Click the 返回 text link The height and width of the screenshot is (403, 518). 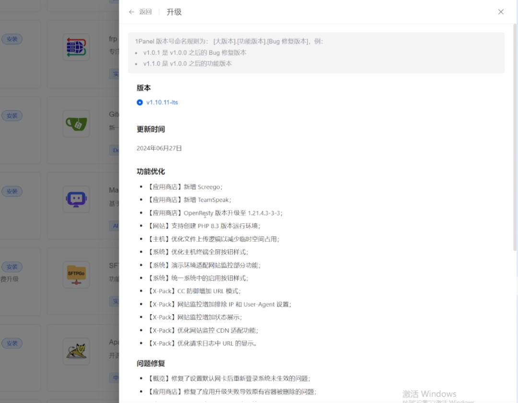click(145, 12)
